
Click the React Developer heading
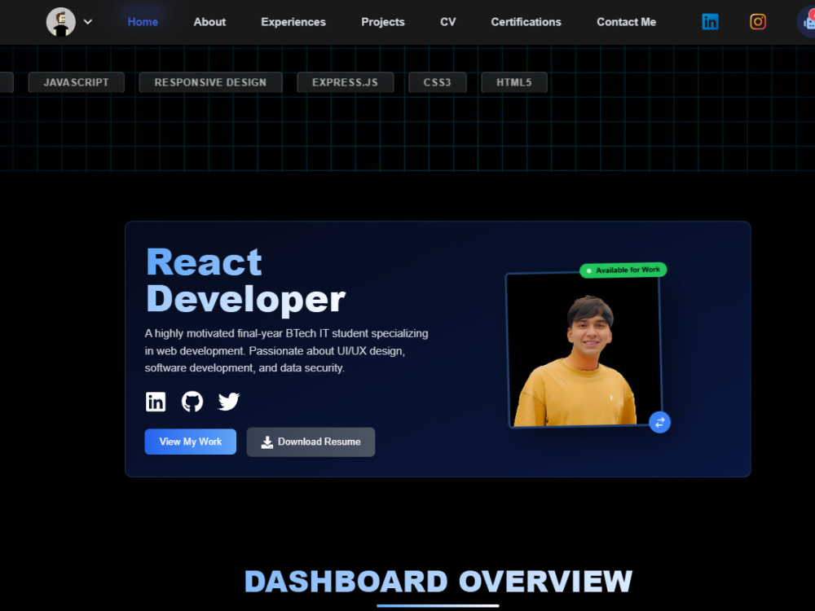245,280
